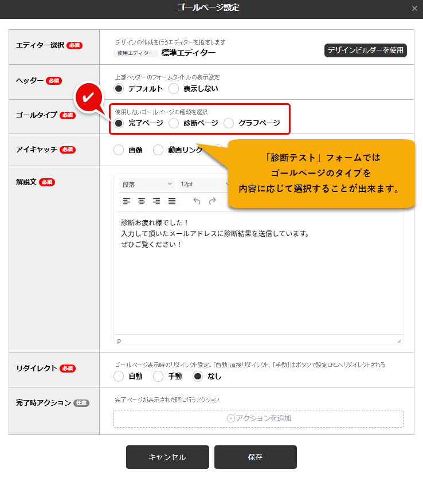Click the justify text icon in editor

[171, 201]
